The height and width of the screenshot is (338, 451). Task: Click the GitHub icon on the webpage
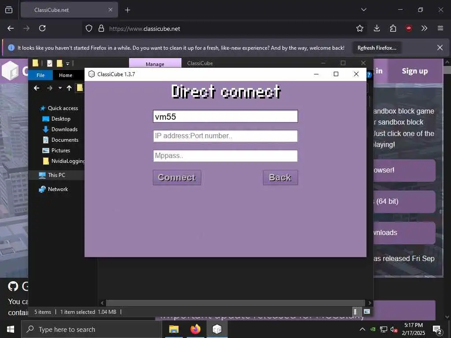(13, 286)
